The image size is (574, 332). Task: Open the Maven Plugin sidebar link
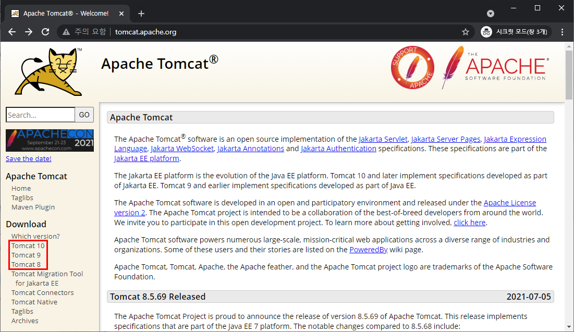click(x=33, y=207)
